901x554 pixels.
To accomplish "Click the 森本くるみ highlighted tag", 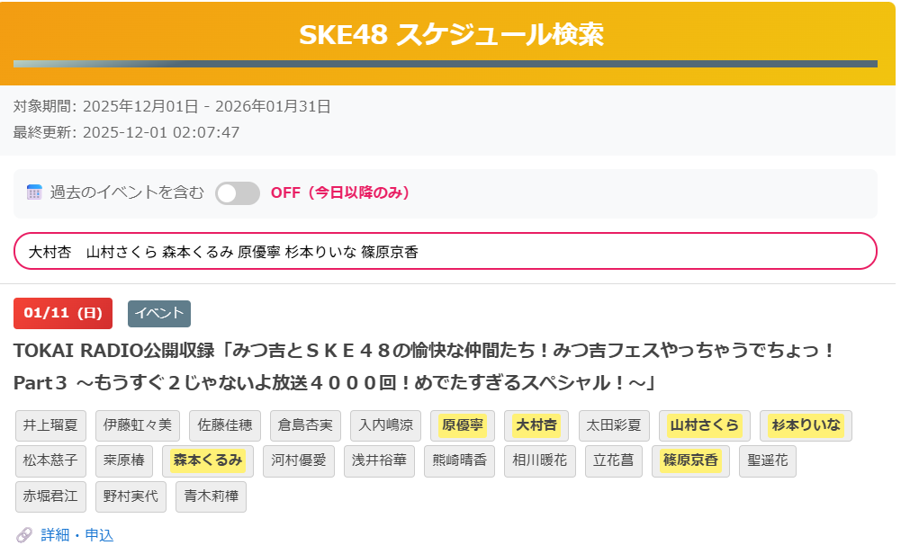I will tap(208, 460).
